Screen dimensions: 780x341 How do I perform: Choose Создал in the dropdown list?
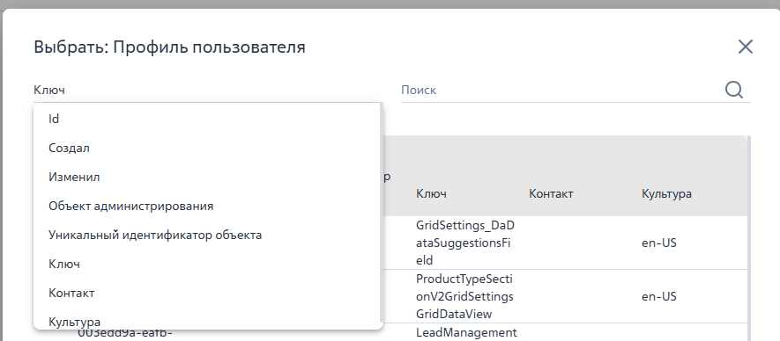pyautogui.click(x=207, y=148)
